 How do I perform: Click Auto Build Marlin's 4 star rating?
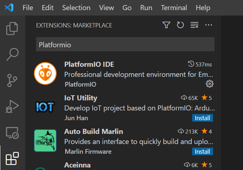pyautogui.click(x=207, y=131)
